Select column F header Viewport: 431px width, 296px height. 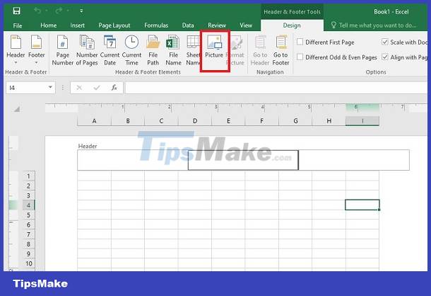point(261,120)
